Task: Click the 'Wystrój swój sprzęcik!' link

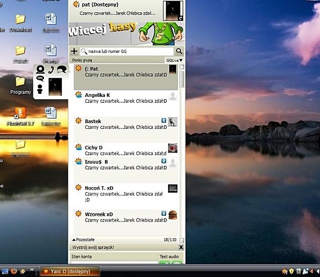Action: click(93, 247)
